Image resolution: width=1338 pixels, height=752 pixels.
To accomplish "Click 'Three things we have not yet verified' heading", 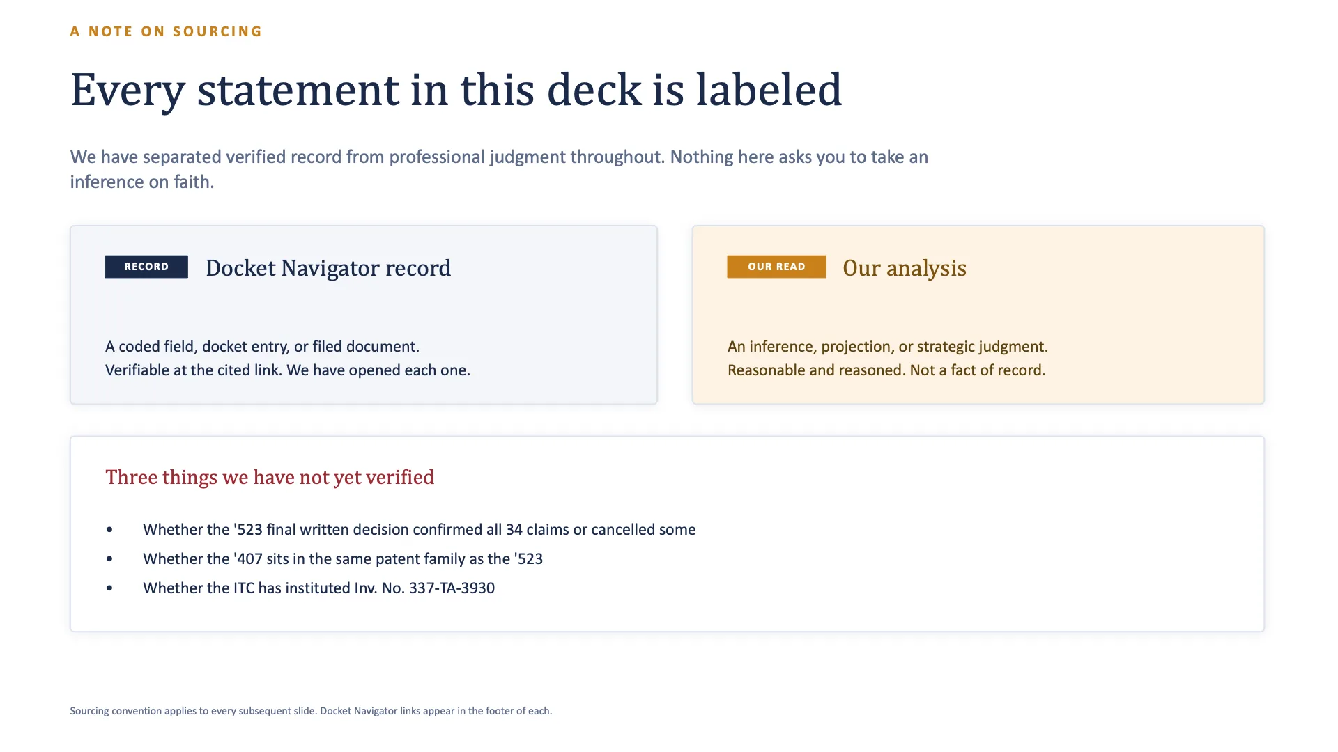I will pyautogui.click(x=270, y=477).
